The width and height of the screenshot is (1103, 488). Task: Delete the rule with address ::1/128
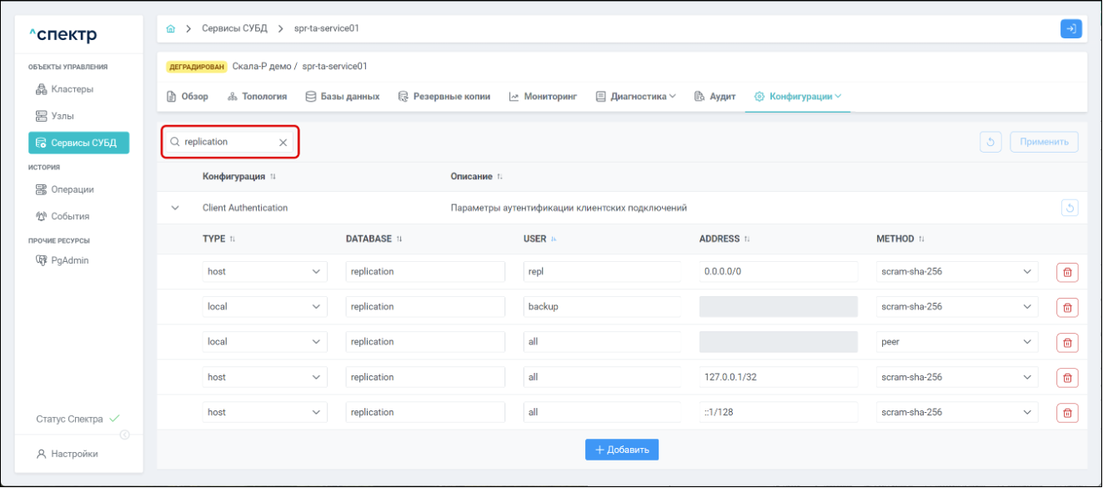coord(1067,413)
